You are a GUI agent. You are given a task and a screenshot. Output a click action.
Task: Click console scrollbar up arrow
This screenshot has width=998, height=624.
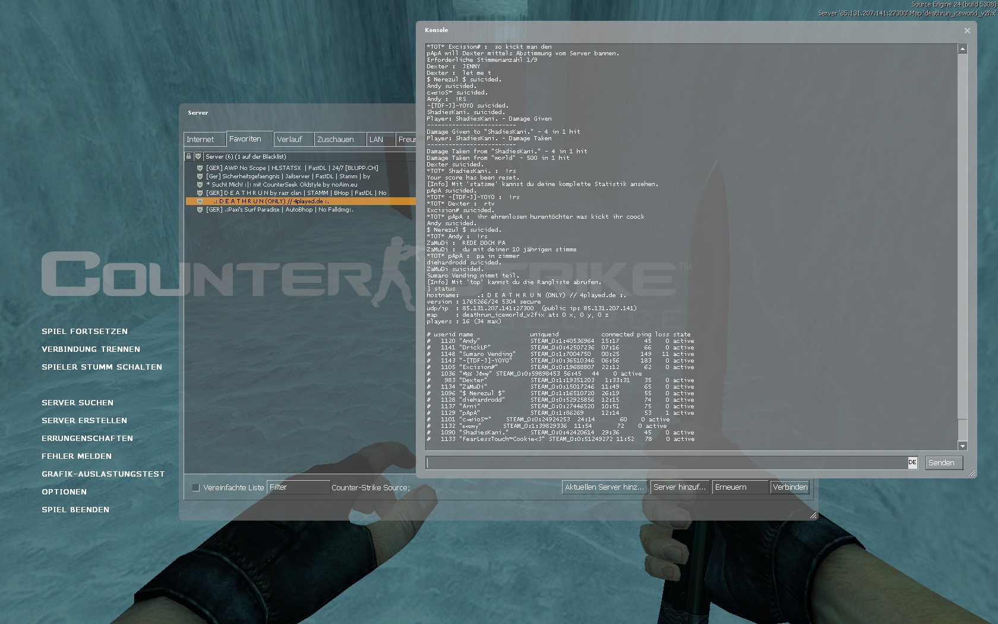[962, 49]
